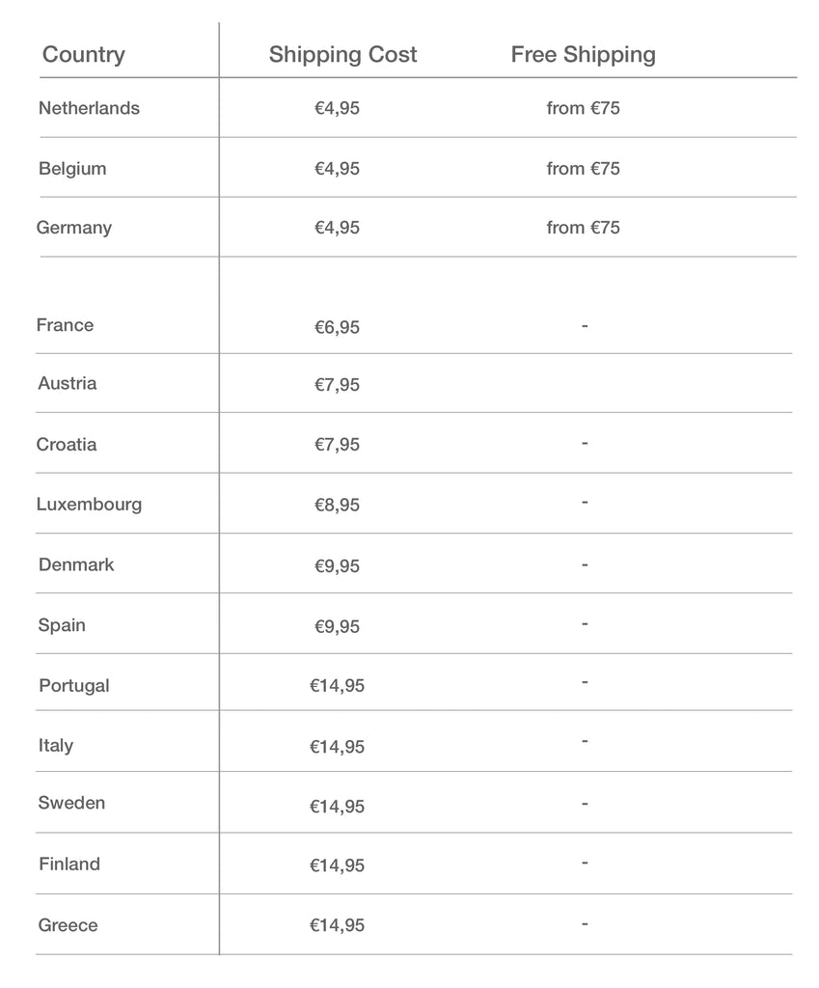The width and height of the screenshot is (819, 988).
Task: Click the €6,95 shipping cost for France
Action: point(337,327)
